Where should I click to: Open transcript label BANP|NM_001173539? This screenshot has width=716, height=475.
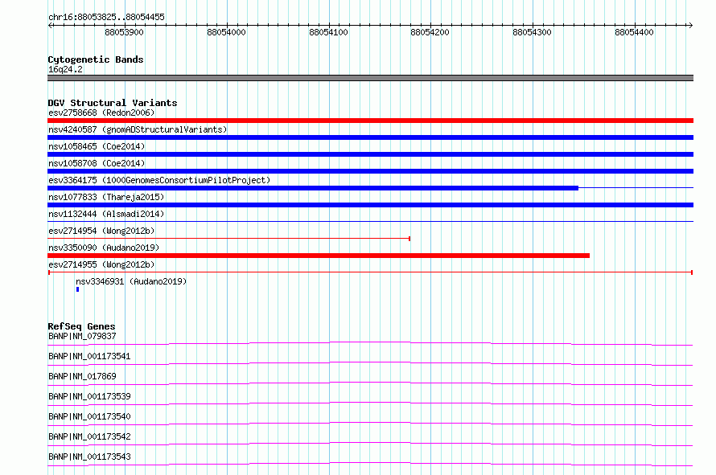(89, 396)
